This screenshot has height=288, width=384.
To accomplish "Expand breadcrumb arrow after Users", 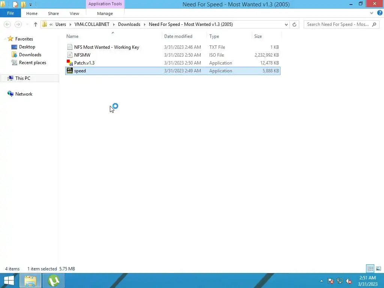I will [70, 24].
